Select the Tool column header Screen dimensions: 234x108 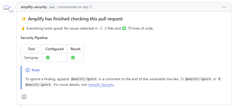31,49
